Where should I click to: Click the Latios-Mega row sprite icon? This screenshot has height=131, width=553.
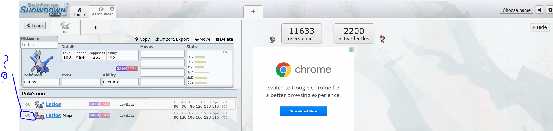39,116
